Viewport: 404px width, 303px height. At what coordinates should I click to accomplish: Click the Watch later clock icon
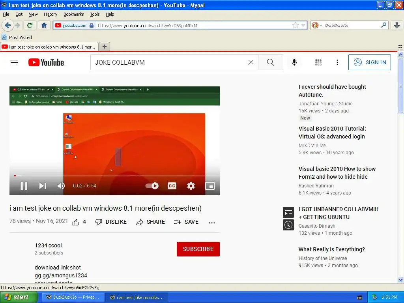(288, 225)
